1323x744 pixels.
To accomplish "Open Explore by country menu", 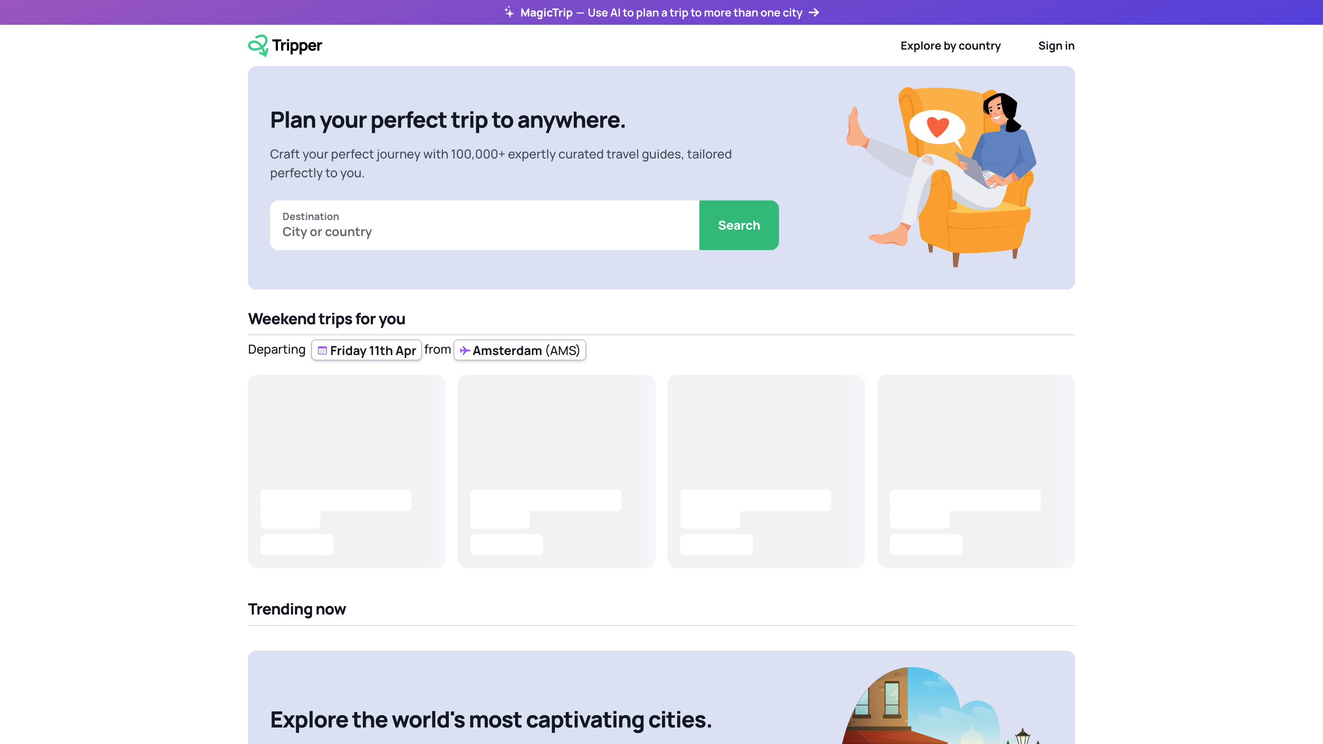I will click(x=950, y=46).
